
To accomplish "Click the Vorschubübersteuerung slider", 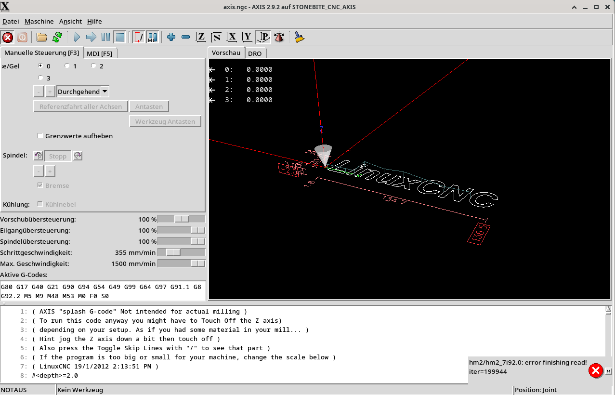I will pyautogui.click(x=182, y=219).
